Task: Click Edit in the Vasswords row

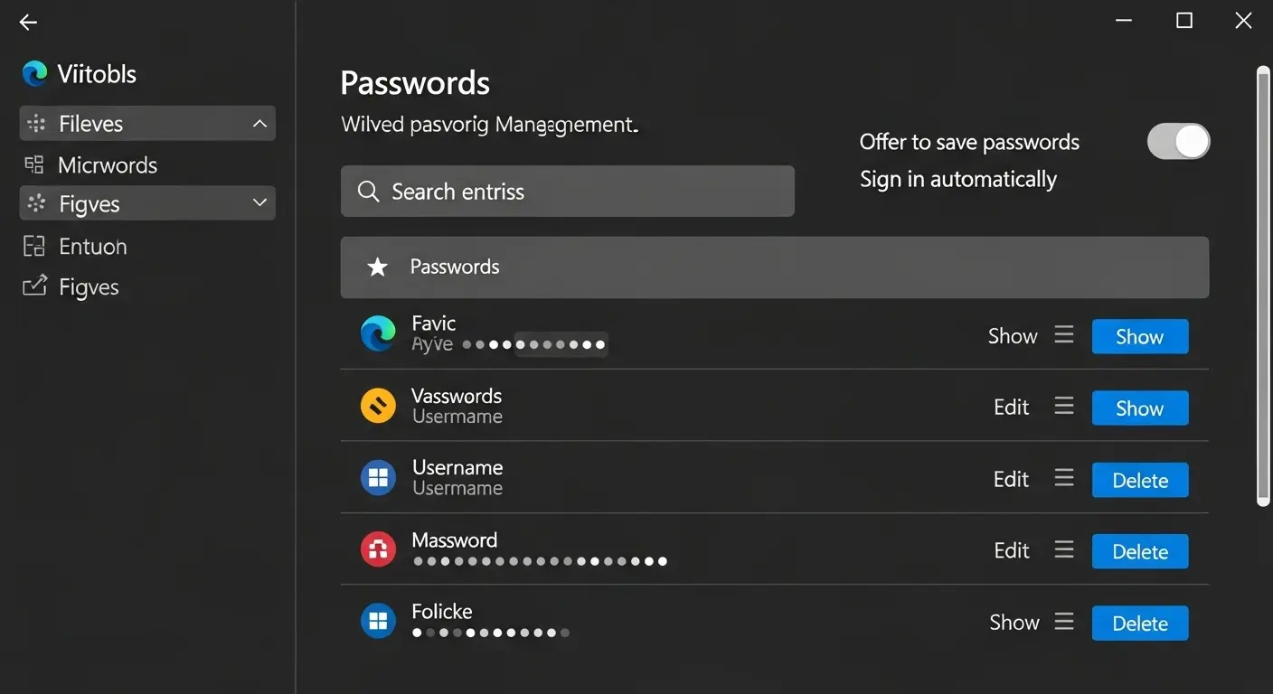Action: point(1012,408)
